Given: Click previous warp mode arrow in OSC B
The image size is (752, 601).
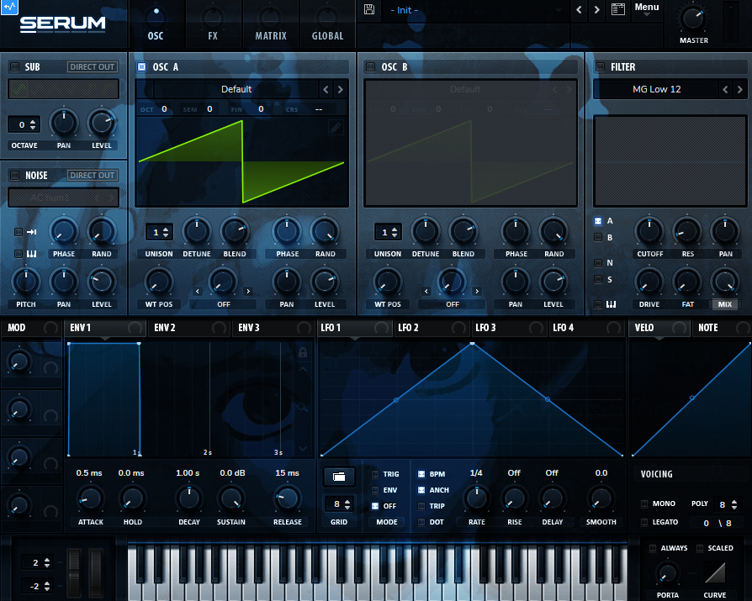Looking at the screenshot, I should 426,291.
